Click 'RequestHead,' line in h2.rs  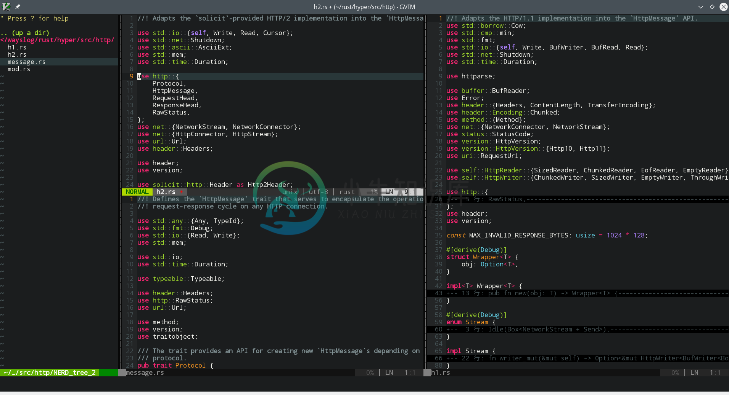pyautogui.click(x=175, y=98)
